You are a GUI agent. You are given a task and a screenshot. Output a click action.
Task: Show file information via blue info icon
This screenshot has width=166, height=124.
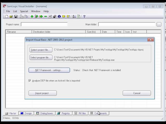click(x=59, y=17)
